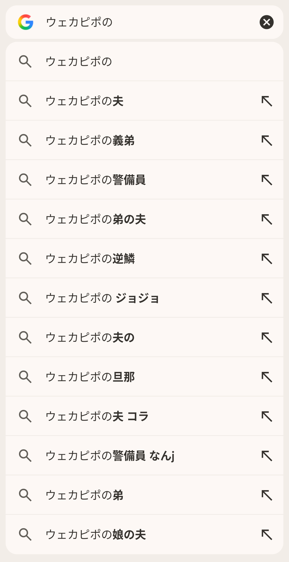This screenshot has width=289, height=562.
Task: Fill in ウェカピポの義弟 via arrow icon
Action: (x=267, y=140)
